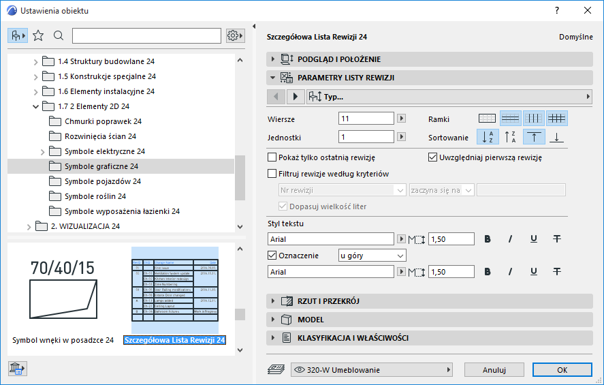Open the 'u góry' position dropdown
The height and width of the screenshot is (385, 604).
(372, 256)
